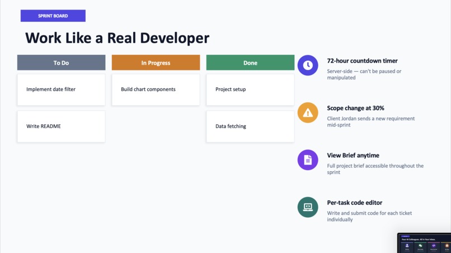Click the Server-side can't be paused description
451x253 pixels.
[x=364, y=74]
